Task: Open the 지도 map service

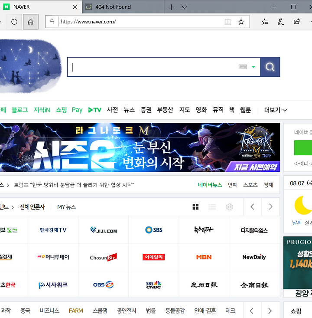Action: (x=185, y=110)
